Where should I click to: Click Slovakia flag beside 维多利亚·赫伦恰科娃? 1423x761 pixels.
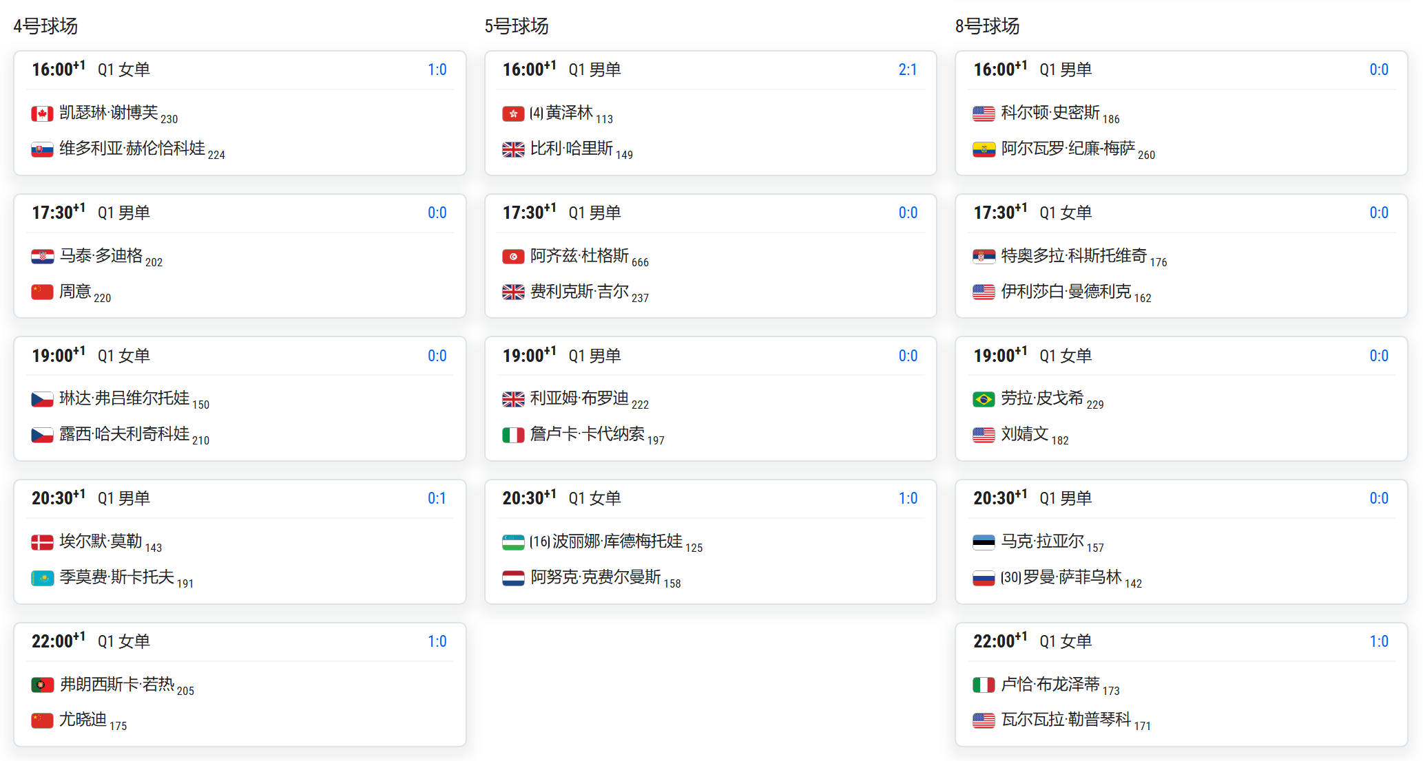point(42,149)
